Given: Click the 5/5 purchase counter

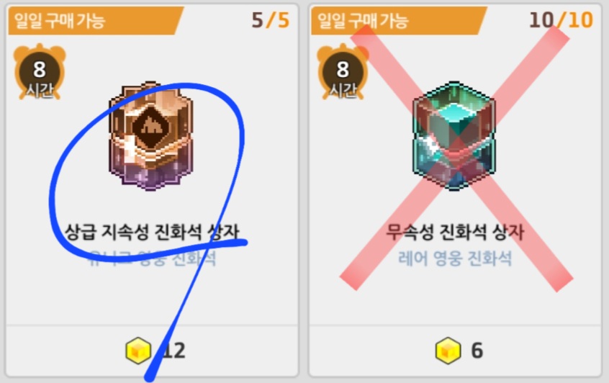Looking at the screenshot, I should coord(271,20).
